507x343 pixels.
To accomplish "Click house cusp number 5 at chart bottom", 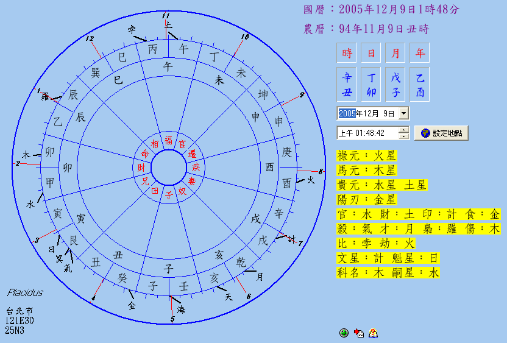I will [x=172, y=319].
